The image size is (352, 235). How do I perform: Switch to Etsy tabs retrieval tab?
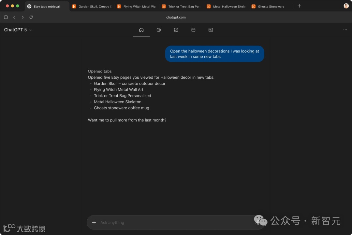[x=47, y=7]
